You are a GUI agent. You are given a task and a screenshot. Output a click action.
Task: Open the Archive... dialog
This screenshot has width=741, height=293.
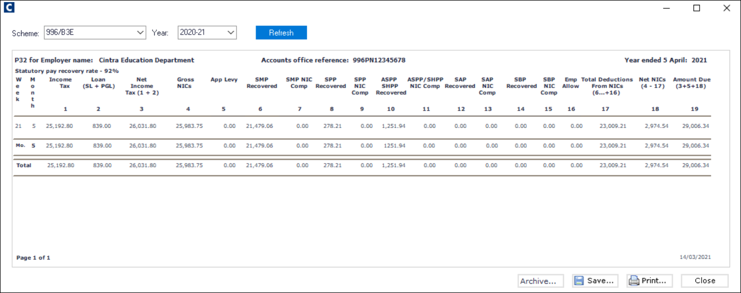tap(541, 281)
